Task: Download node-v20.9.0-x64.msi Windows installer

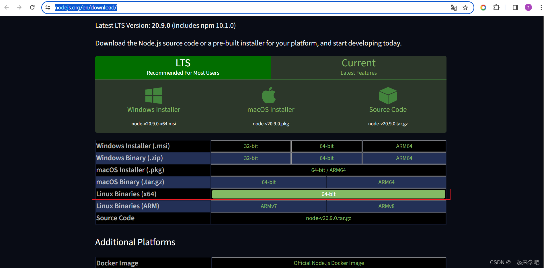Action: (x=154, y=124)
